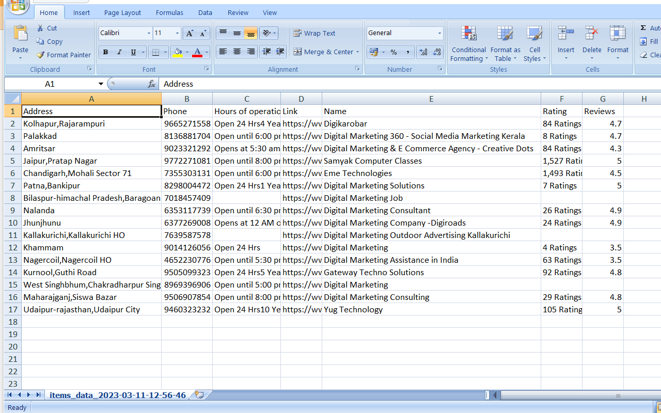
Task: Open the Calibri font name dropdown
Action: [149, 33]
